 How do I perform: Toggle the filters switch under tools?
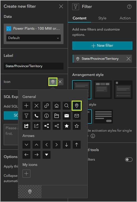click(129, 160)
